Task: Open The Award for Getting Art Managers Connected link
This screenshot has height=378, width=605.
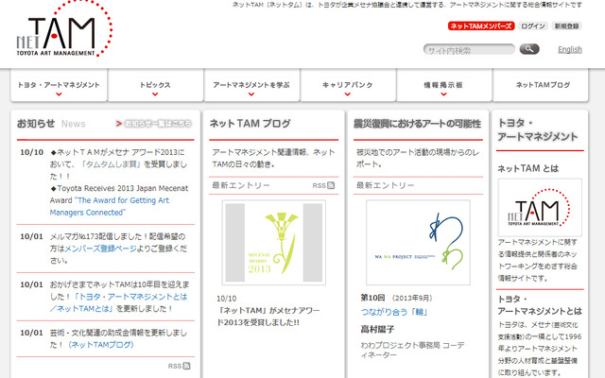Action: (110, 206)
